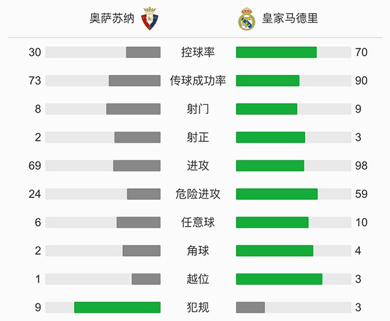Click the 射门 stat label
390x321 pixels.
tap(198, 109)
